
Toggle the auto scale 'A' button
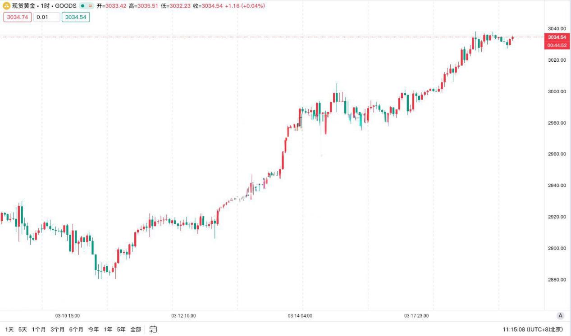pos(560,316)
